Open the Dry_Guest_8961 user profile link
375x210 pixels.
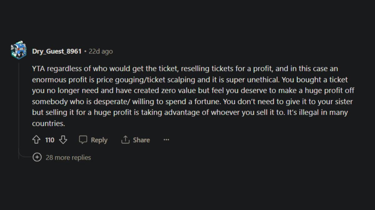point(57,51)
